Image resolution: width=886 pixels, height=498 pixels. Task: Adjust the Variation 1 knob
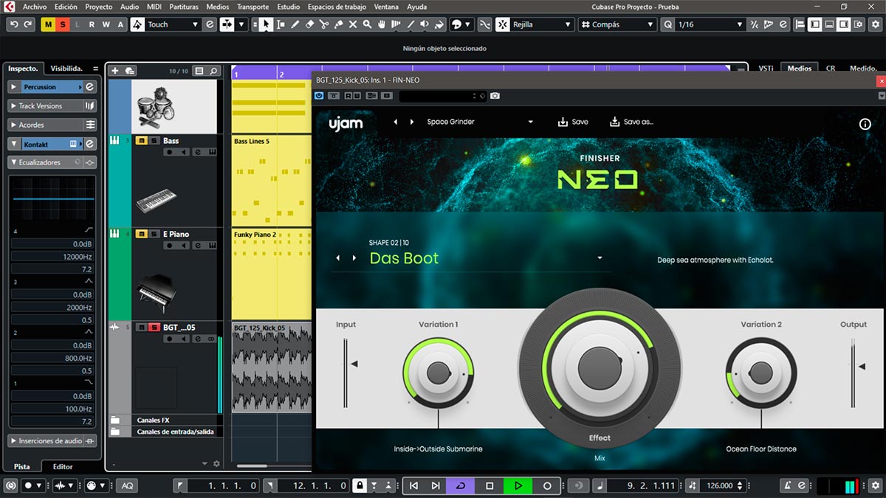pos(439,373)
